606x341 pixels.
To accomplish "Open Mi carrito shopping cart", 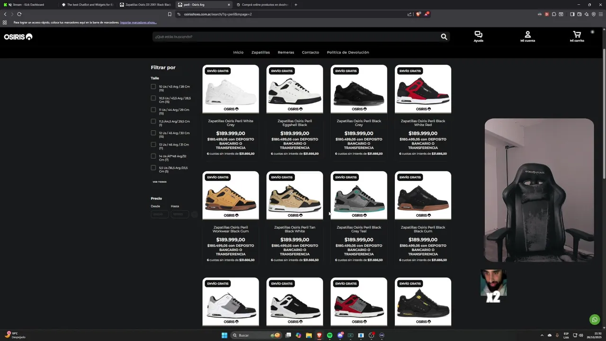I will [x=577, y=36].
